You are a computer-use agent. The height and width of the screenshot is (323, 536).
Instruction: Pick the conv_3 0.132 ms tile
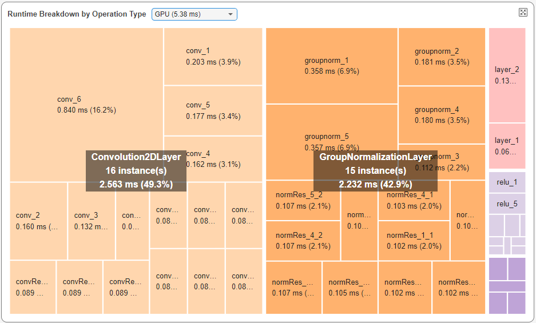click(x=92, y=221)
